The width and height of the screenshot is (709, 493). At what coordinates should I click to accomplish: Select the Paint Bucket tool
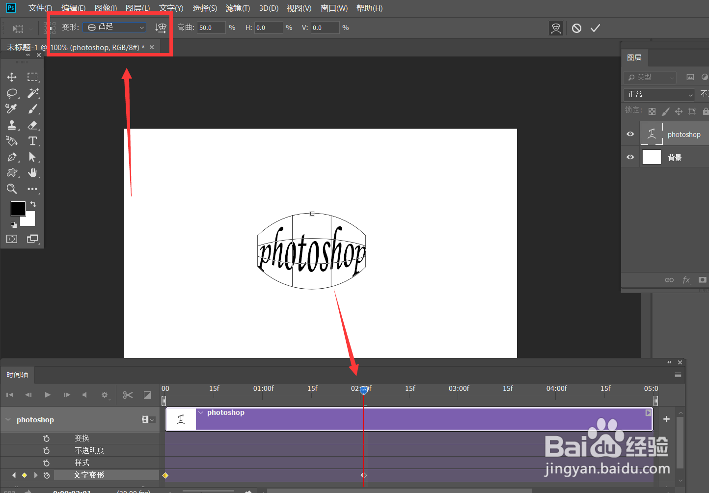(12, 141)
